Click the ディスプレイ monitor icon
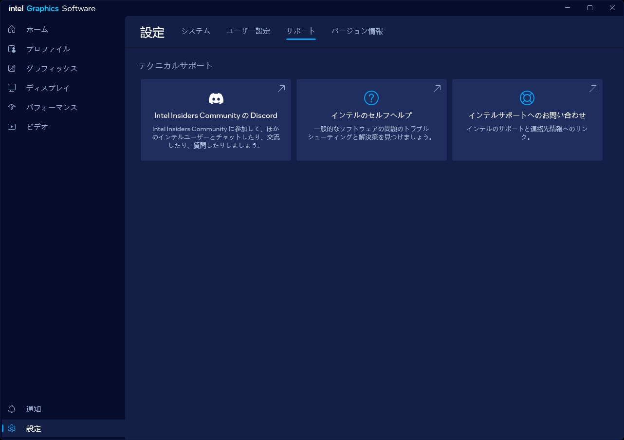 point(12,88)
